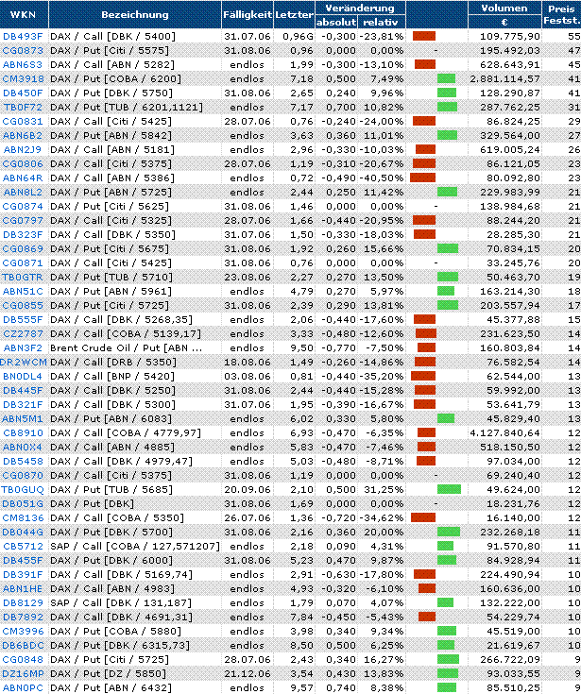Open WKN link CG0873

coord(23,50)
